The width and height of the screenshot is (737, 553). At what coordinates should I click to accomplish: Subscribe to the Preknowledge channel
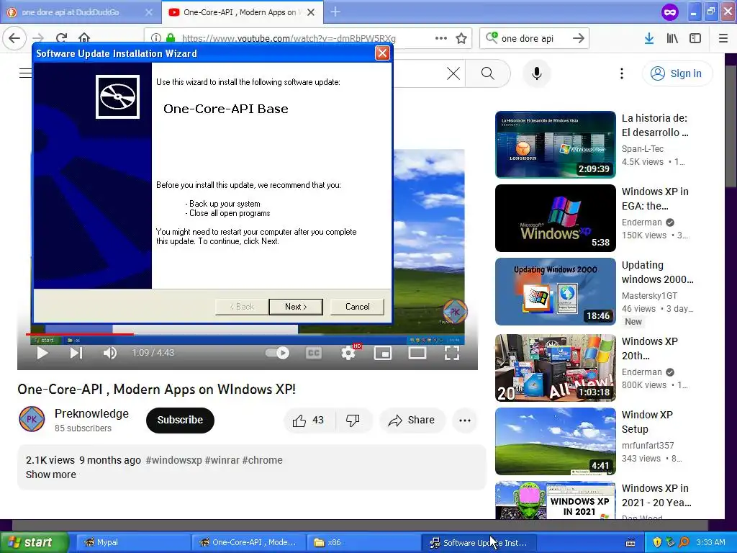(x=180, y=420)
